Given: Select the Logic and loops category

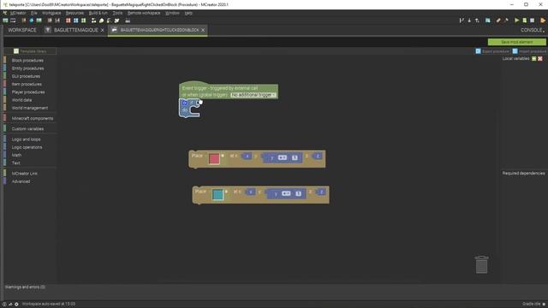Looking at the screenshot, I should [x=26, y=139].
